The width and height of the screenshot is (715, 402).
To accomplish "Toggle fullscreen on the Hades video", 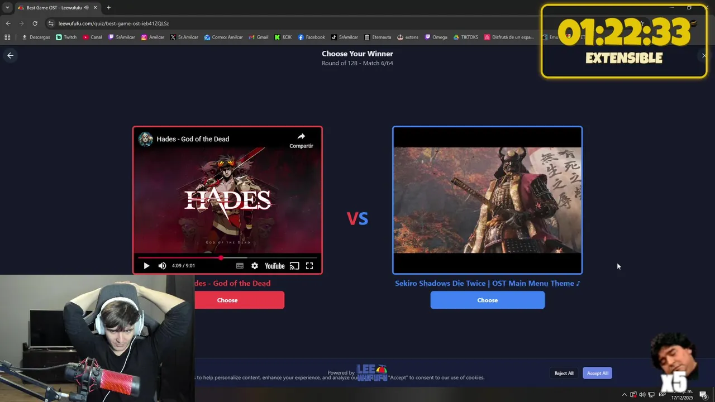I will tap(309, 266).
